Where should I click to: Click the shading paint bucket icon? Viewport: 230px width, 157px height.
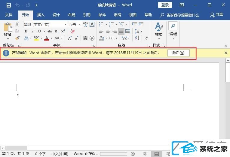pyautogui.click(x=101, y=38)
